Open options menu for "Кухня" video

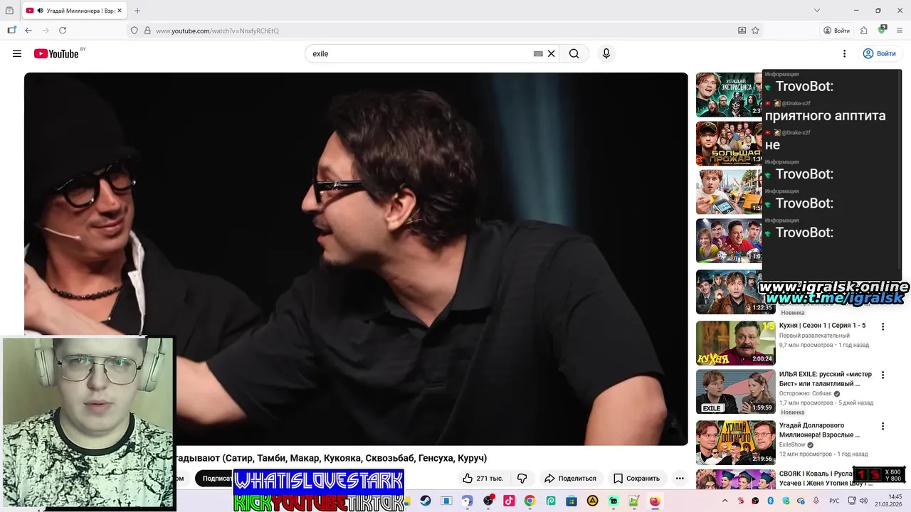pos(883,327)
